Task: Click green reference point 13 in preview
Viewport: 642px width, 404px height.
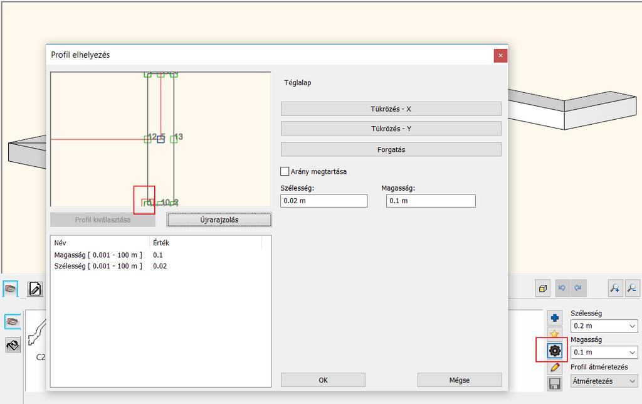Action: tap(174, 139)
